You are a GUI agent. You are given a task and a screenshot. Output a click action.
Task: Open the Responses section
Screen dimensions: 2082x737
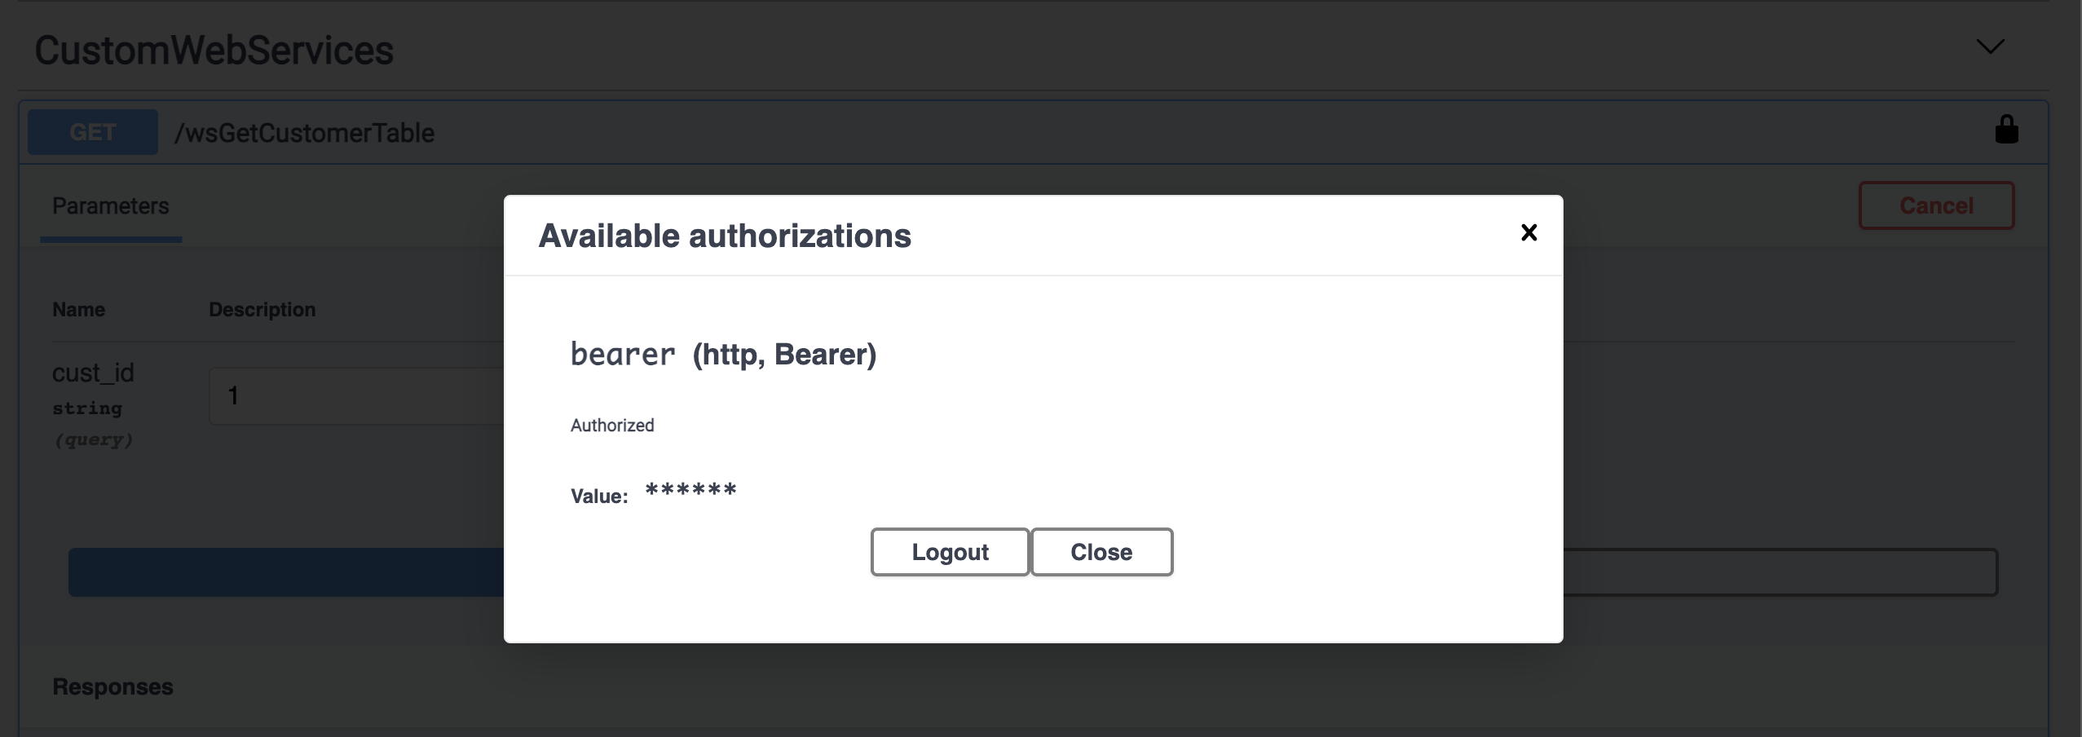point(112,686)
